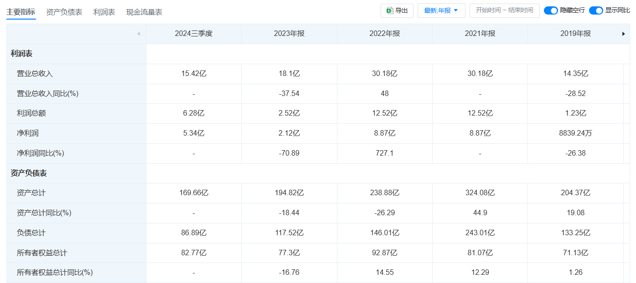Toggle the 隐藏空行 switch
The height and width of the screenshot is (283, 636).
tap(551, 10)
